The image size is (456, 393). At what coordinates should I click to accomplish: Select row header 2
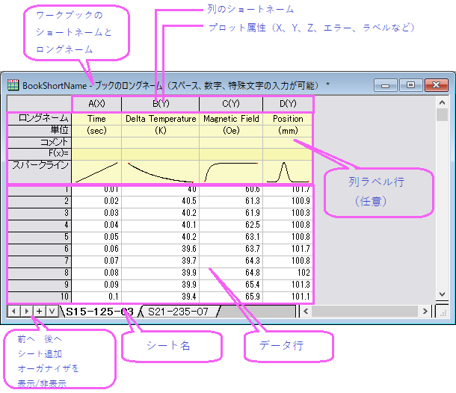40,201
